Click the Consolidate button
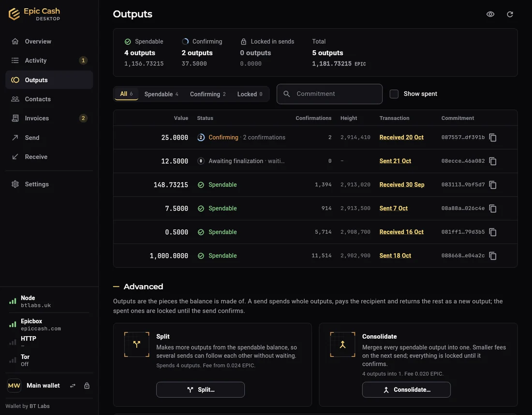The width and height of the screenshot is (532, 415). pyautogui.click(x=406, y=389)
